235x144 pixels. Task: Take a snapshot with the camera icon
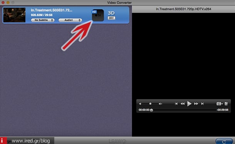point(219,104)
